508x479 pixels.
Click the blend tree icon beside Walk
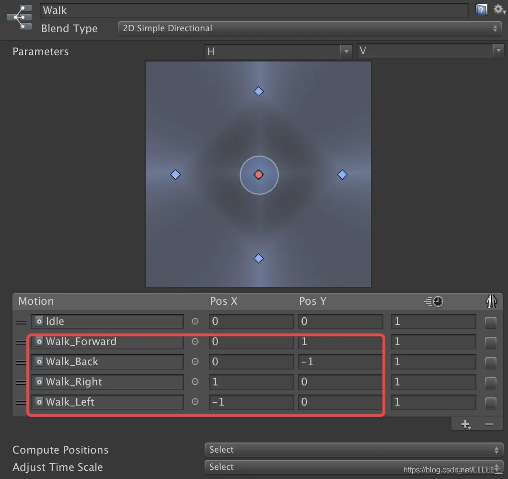tap(20, 16)
